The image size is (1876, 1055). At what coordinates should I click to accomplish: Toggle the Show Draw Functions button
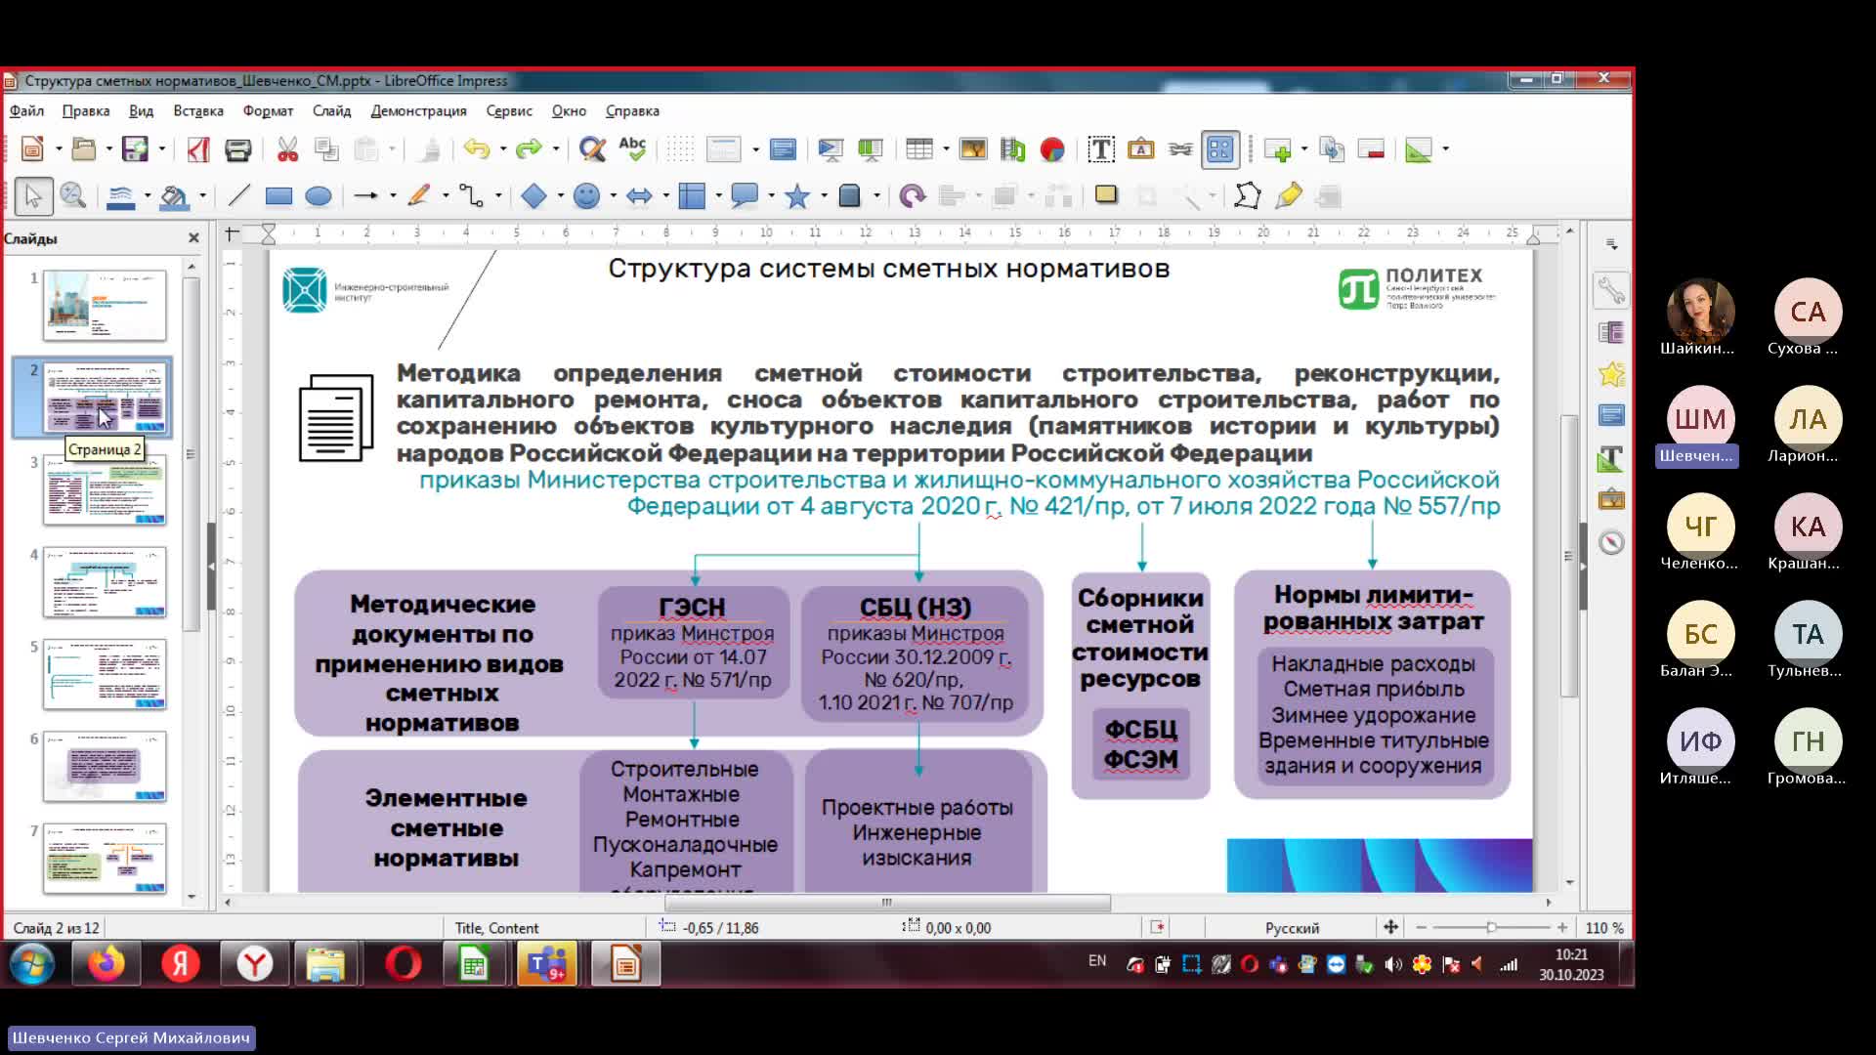pyautogui.click(x=1220, y=149)
